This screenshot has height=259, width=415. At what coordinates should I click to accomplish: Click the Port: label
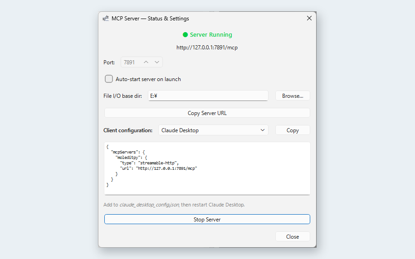109,62
